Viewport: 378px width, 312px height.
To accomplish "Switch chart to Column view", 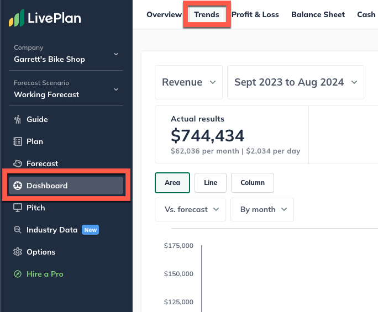I will 253,183.
